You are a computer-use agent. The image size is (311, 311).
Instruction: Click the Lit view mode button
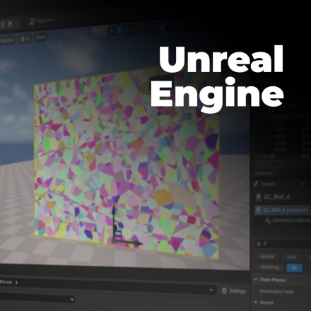pos(25,39)
